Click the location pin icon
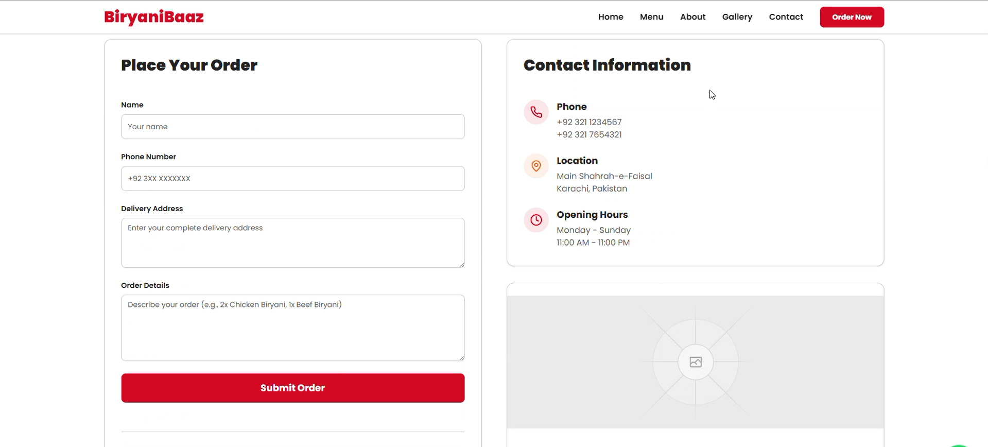This screenshot has height=447, width=988. [536, 166]
